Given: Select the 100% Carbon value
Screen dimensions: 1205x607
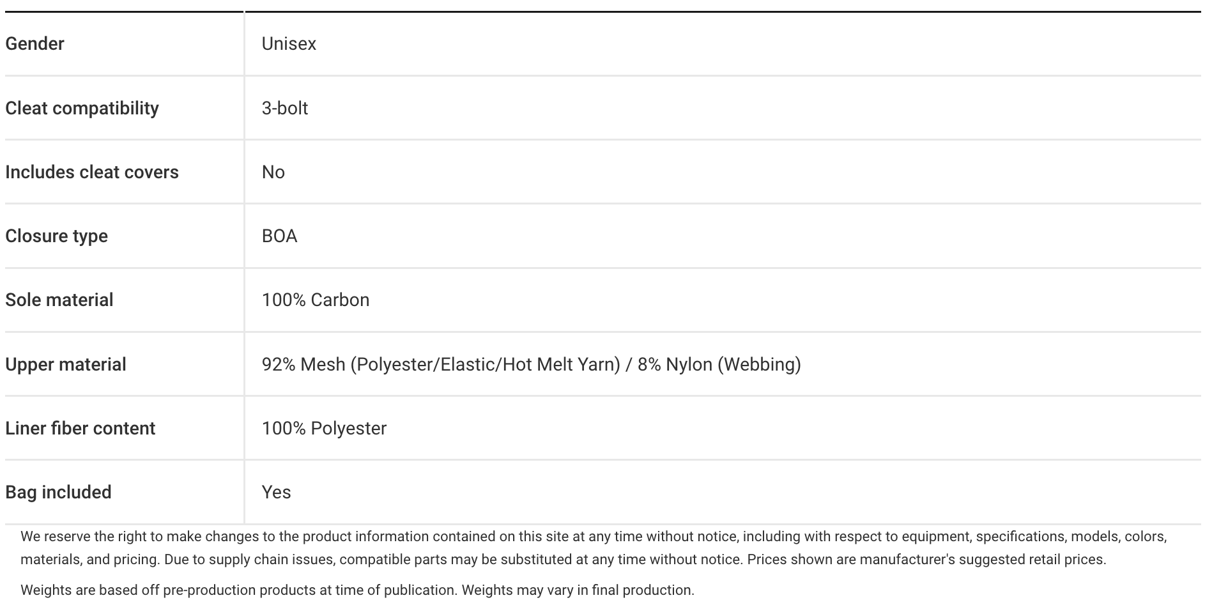Looking at the screenshot, I should click(x=315, y=300).
